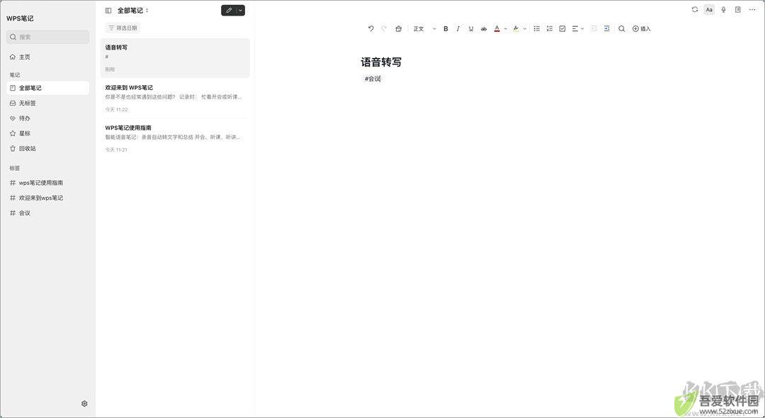The image size is (765, 418).
Task: Toggle bold formatting
Action: coord(446,29)
